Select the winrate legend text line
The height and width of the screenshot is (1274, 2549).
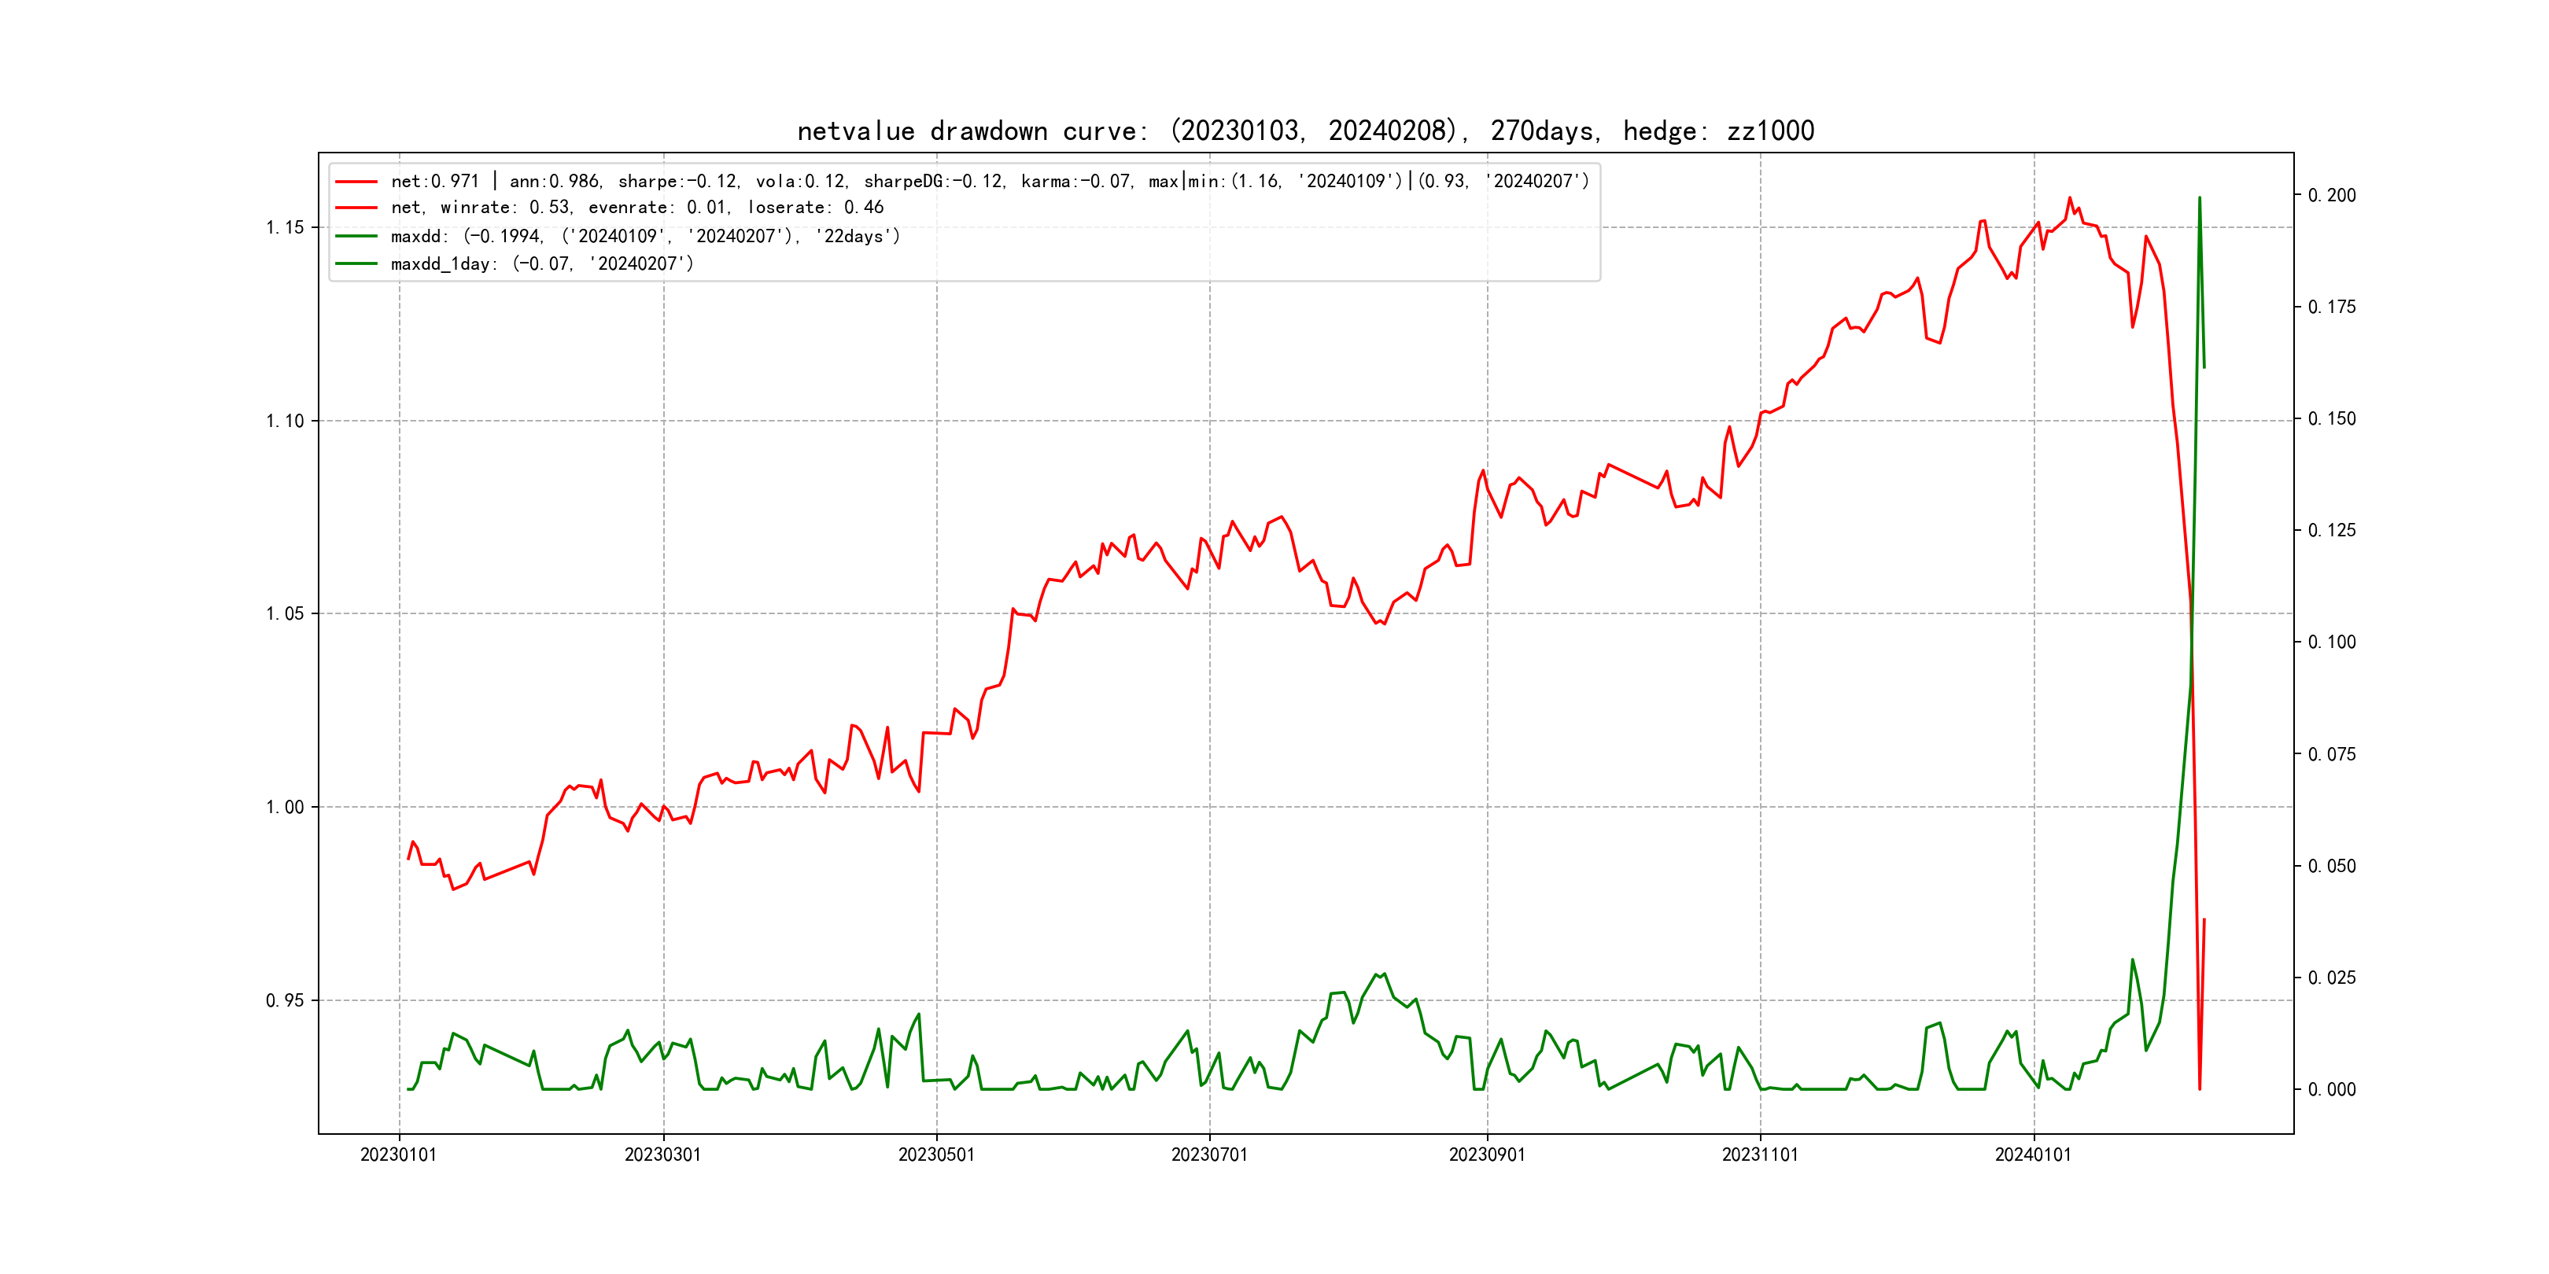pos(637,208)
